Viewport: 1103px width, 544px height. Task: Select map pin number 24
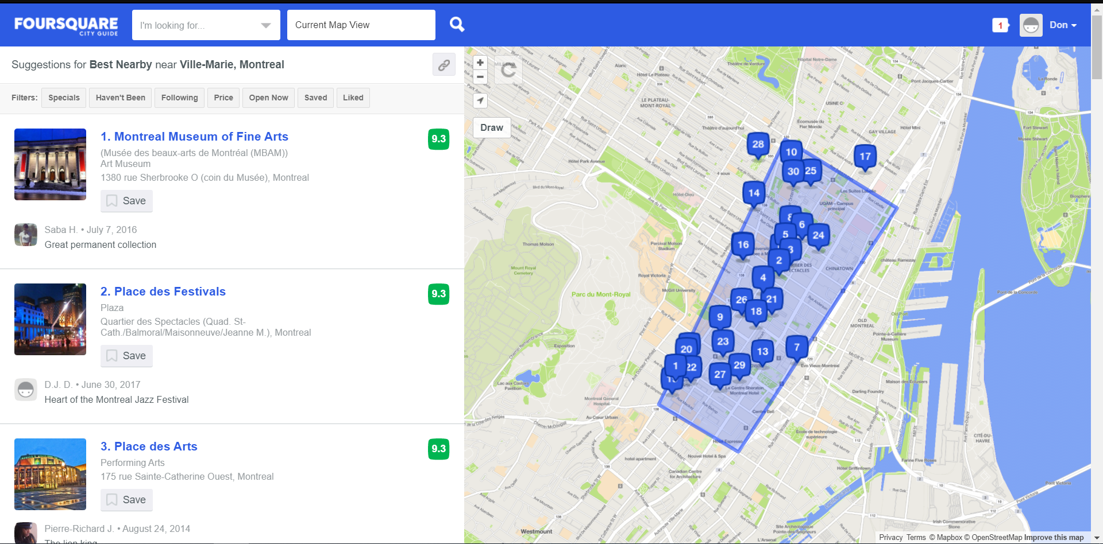click(819, 235)
